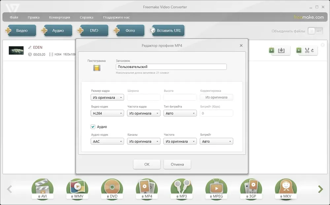Click the Отмена button
Viewport: 330px width, 205px height.
[x=177, y=164]
